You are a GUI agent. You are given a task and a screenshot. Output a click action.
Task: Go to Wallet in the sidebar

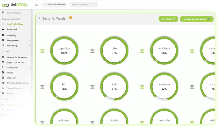click(10, 73)
